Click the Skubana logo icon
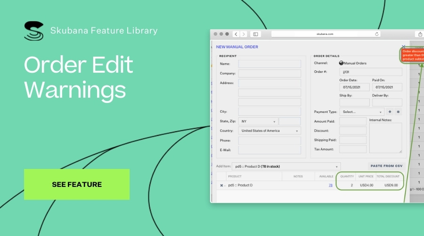 click(x=34, y=31)
